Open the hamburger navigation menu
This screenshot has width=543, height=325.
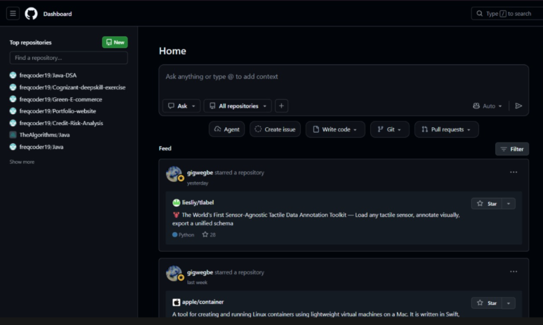[x=13, y=13]
